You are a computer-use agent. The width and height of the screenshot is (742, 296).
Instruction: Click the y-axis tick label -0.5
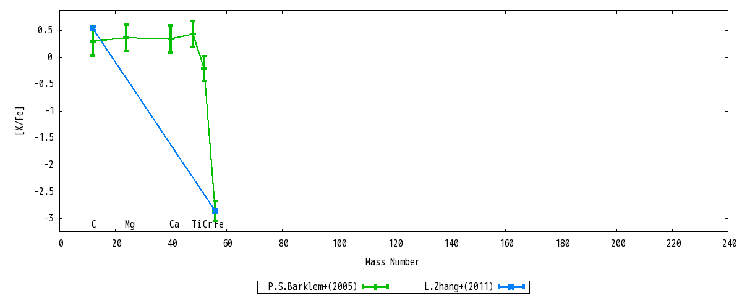point(43,84)
